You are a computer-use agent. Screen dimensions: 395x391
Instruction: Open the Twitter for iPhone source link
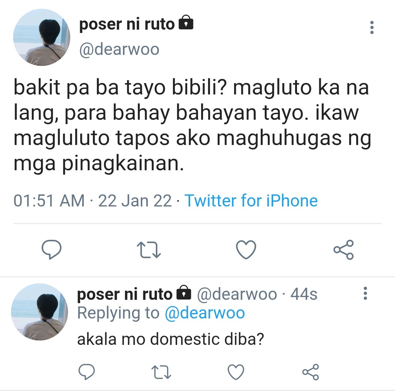(251, 201)
